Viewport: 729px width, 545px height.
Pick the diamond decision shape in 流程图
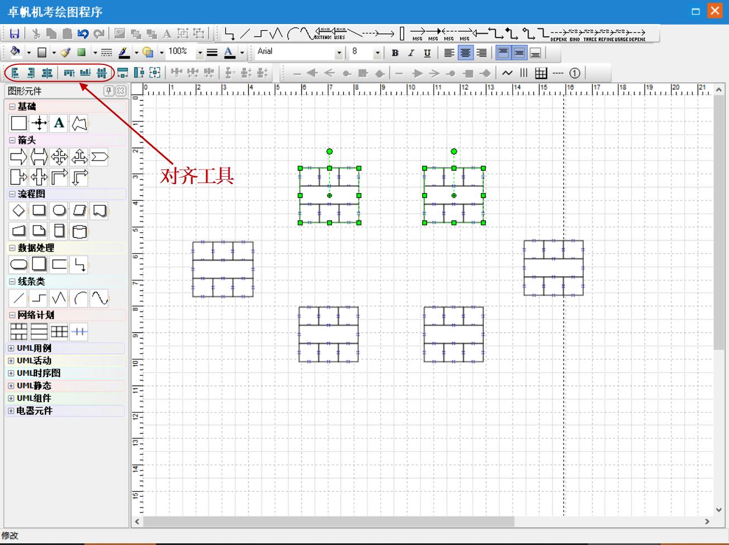[18, 210]
